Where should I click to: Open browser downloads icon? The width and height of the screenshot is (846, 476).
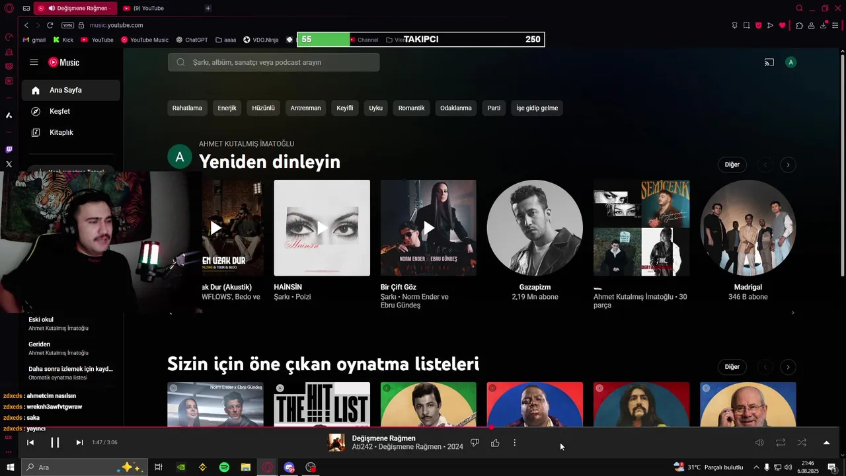(x=824, y=25)
